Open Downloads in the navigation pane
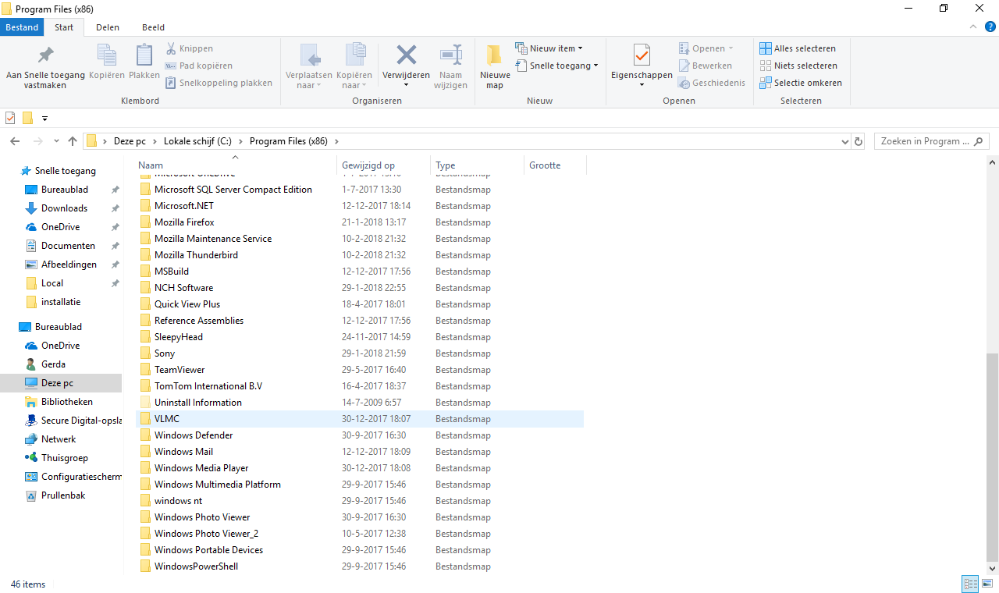The image size is (999, 593). (64, 208)
